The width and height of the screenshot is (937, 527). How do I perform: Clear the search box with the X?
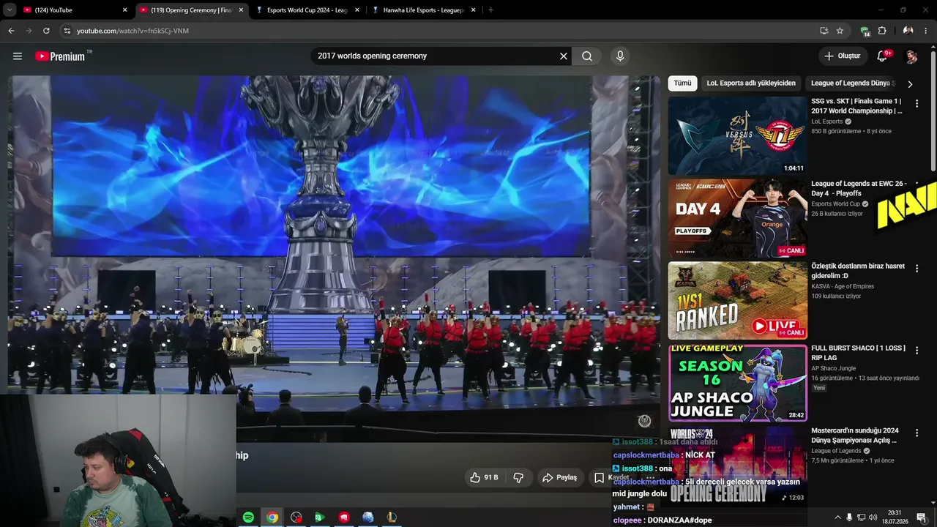coord(564,56)
